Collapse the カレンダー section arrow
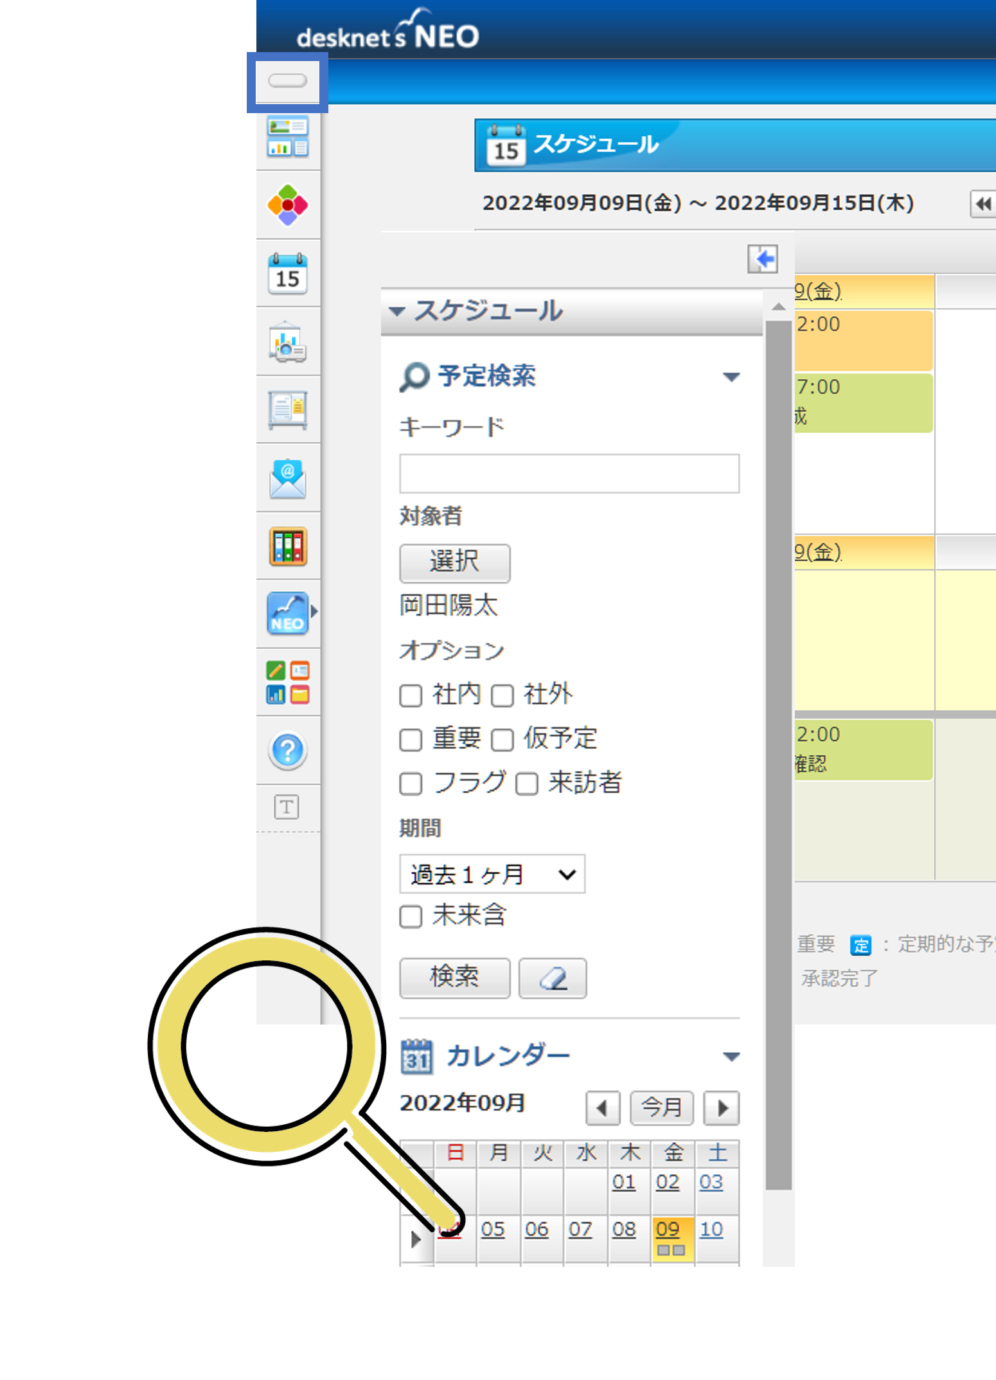The width and height of the screenshot is (996, 1380). coord(731,1057)
